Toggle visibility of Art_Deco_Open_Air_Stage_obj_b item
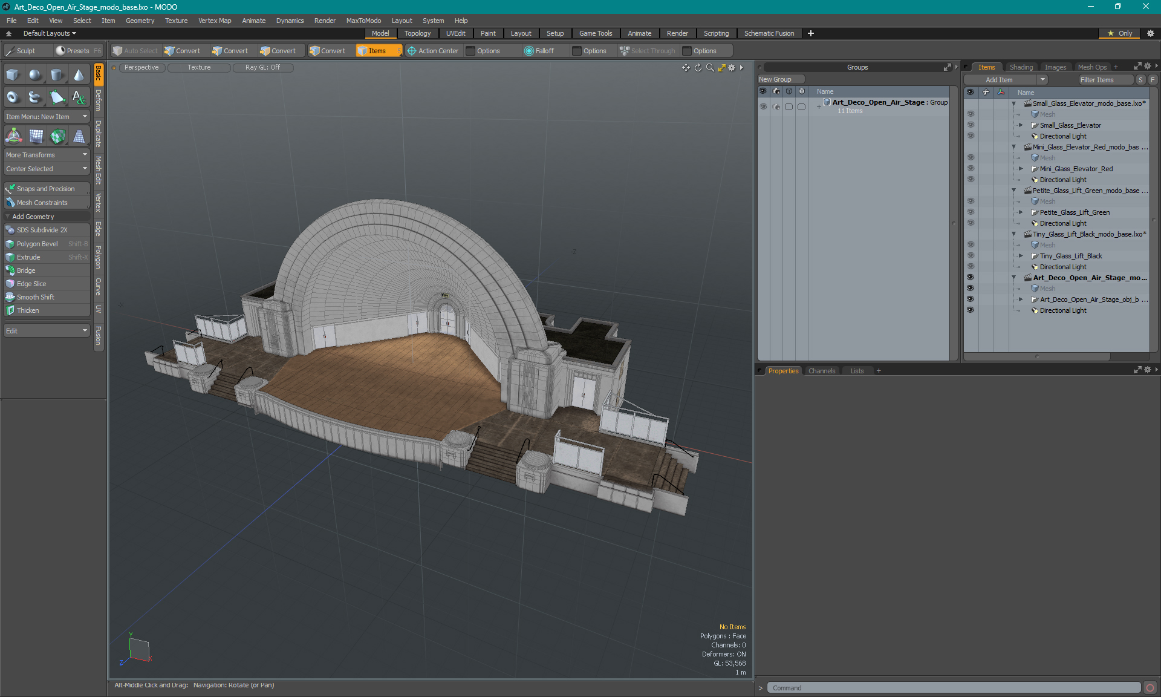 pos(971,299)
